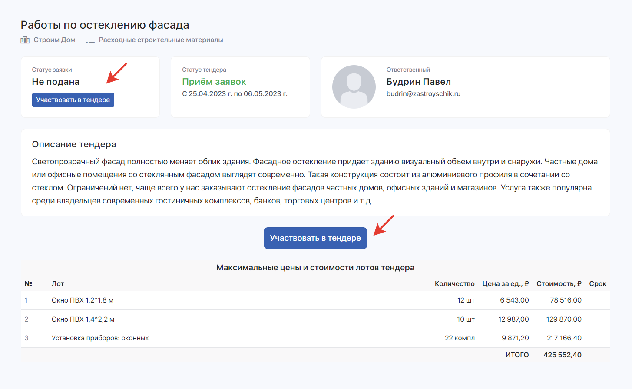This screenshot has width=632, height=389.
Task: Select the name Будрин Павел
Action: coord(418,82)
